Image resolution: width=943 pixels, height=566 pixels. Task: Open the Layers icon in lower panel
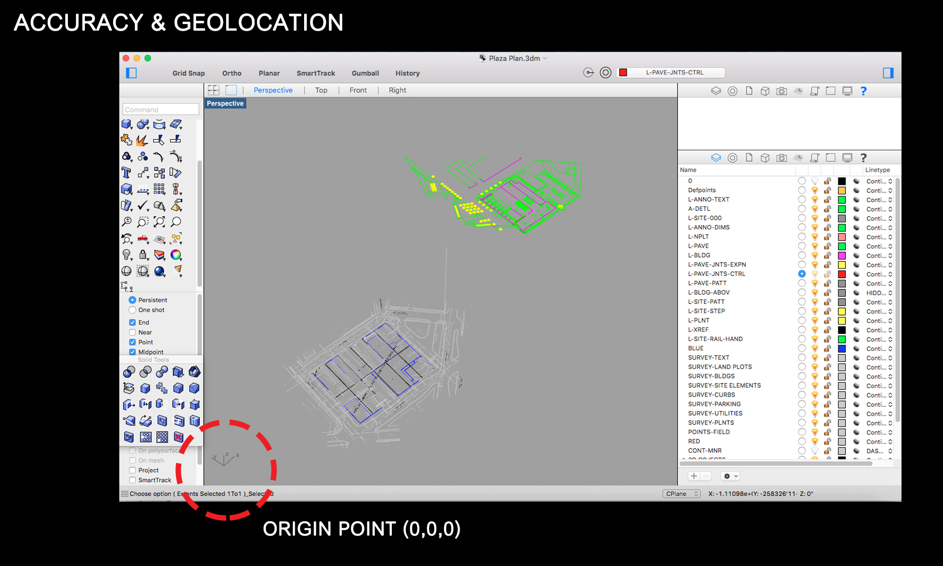pos(716,158)
